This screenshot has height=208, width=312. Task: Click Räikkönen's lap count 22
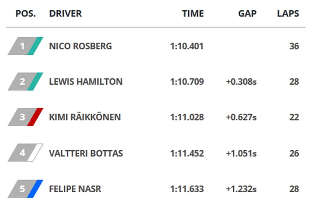point(294,117)
